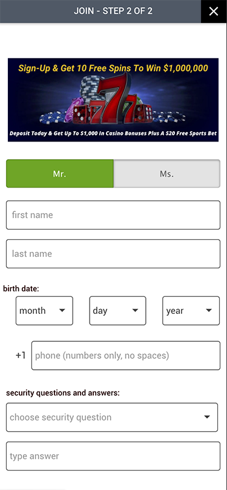
Task: Open the birth year dropdown
Action: [x=191, y=311]
